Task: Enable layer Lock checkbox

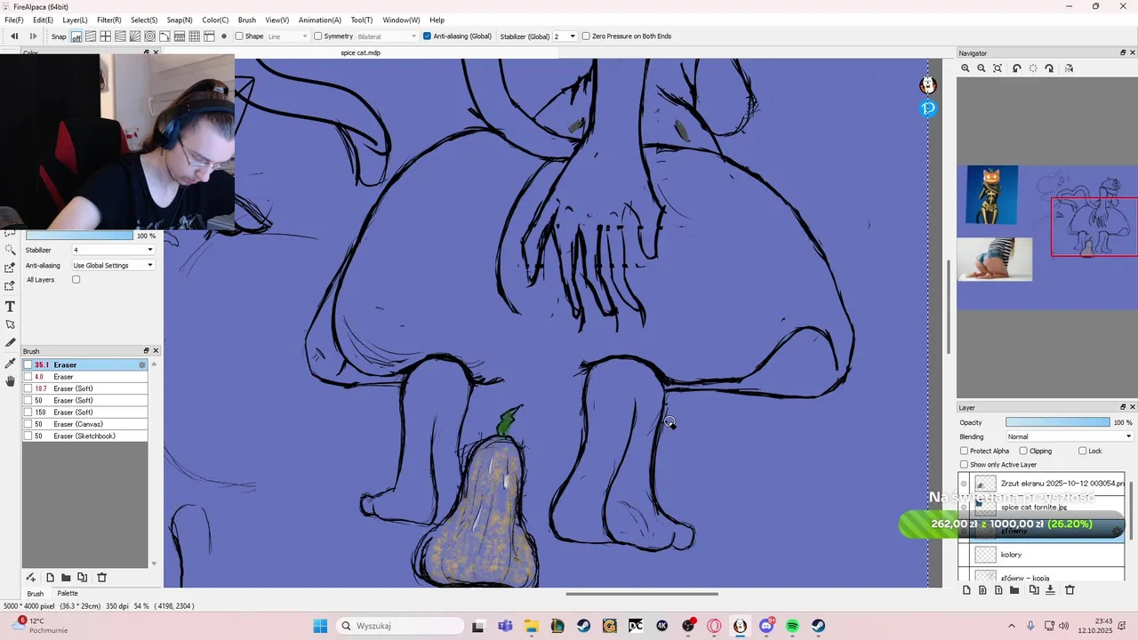Action: pyautogui.click(x=1082, y=451)
